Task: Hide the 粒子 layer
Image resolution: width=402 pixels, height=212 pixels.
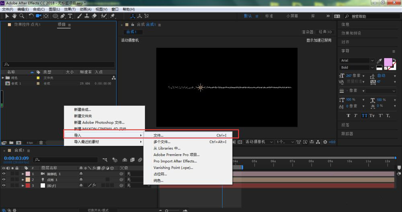Action: (x=4, y=186)
